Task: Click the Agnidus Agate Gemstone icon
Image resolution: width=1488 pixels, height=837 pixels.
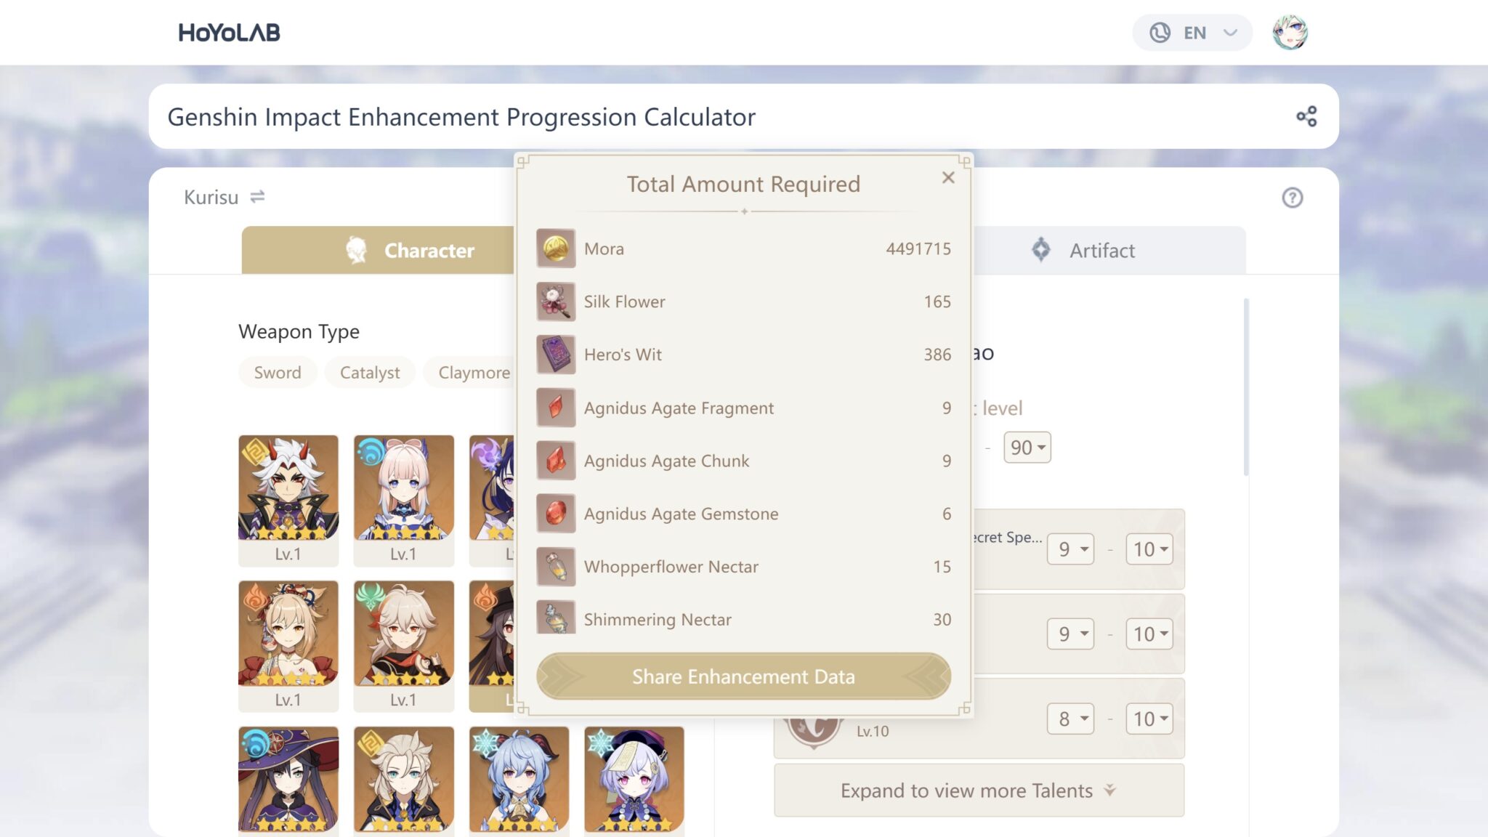Action: point(555,513)
